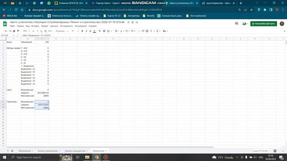287x161 pixels.
Task: Star the spreadsheet document
Action: 128,22
